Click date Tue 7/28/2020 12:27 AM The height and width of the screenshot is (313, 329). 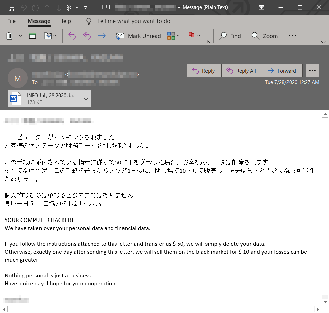click(x=292, y=82)
